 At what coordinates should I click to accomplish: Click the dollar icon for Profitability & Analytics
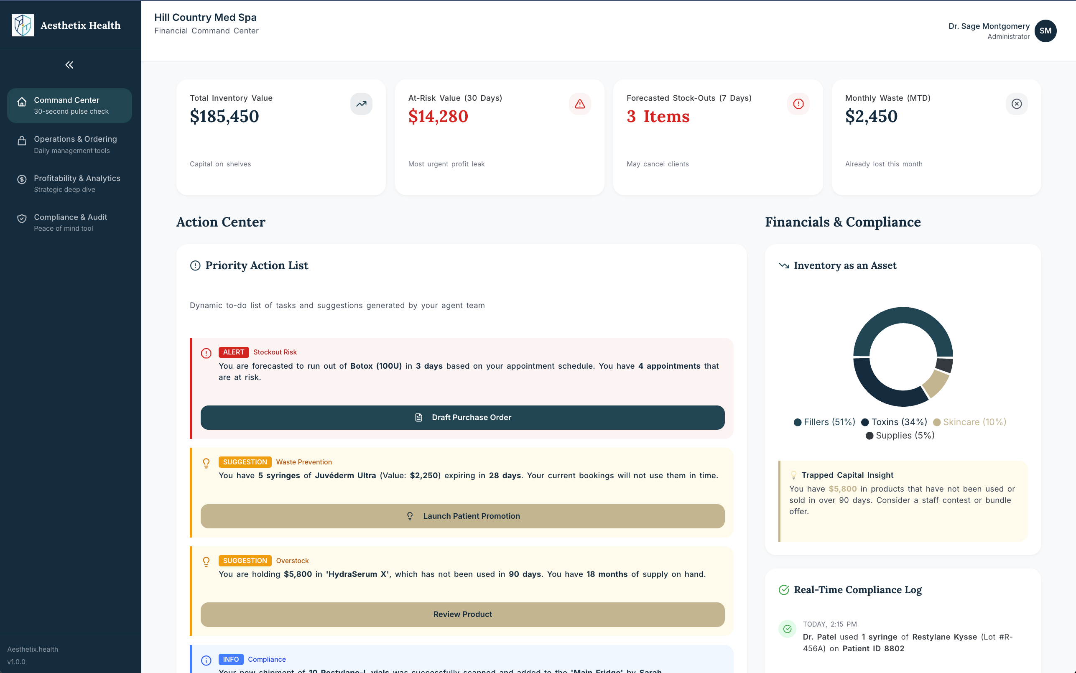(22, 179)
